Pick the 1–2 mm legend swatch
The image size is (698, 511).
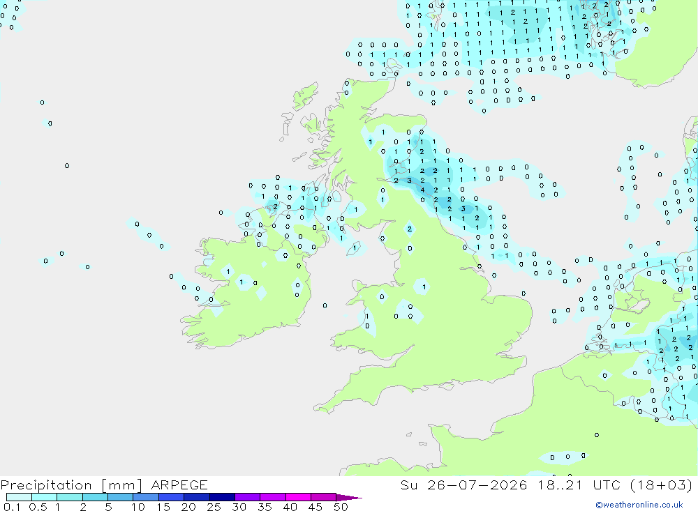tap(69, 497)
